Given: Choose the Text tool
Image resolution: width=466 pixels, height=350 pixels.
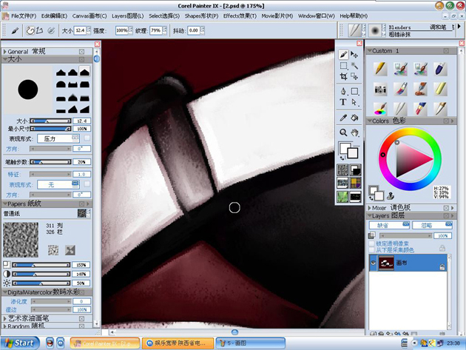Looking at the screenshot, I should (x=343, y=102).
